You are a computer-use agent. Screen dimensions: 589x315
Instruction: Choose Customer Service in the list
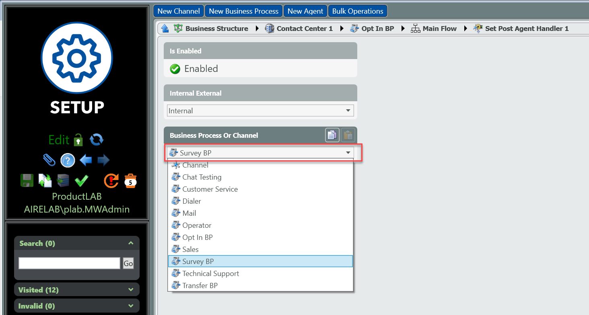[210, 189]
